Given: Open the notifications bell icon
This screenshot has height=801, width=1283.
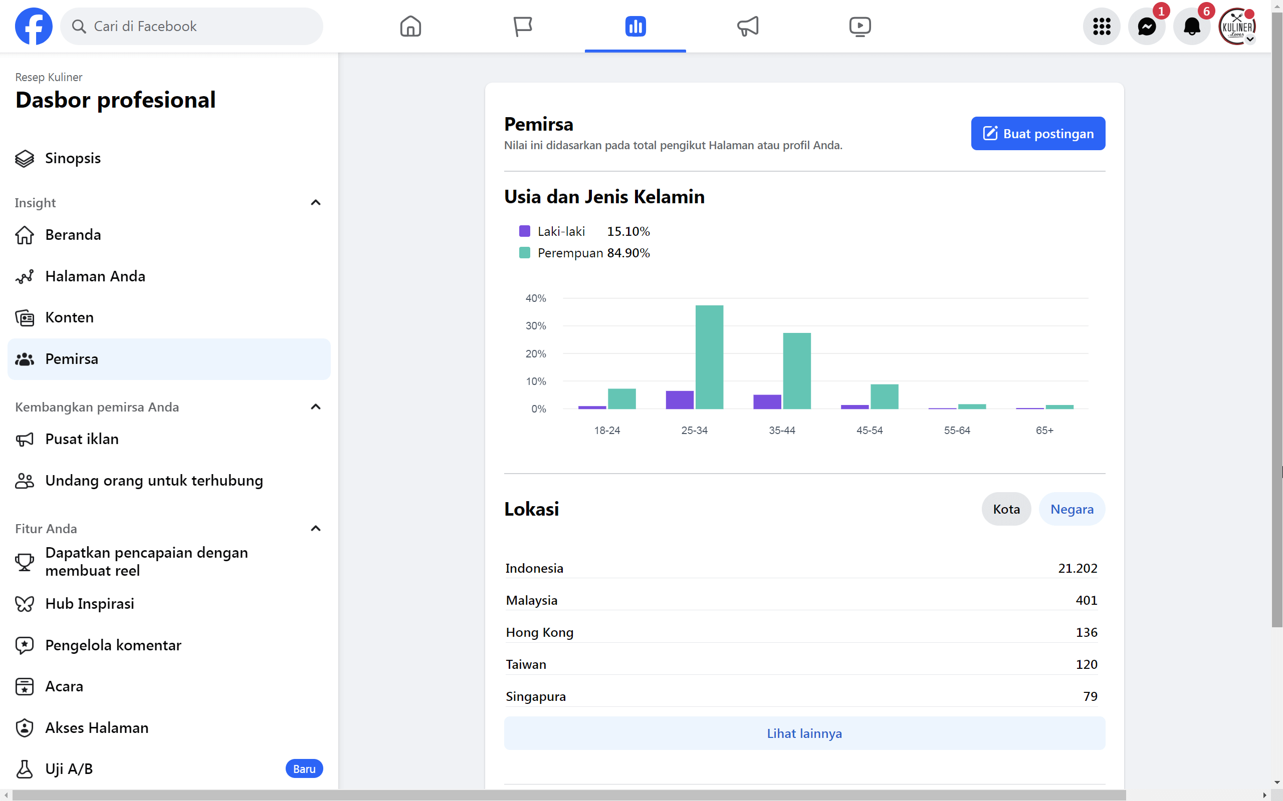Looking at the screenshot, I should pos(1192,26).
